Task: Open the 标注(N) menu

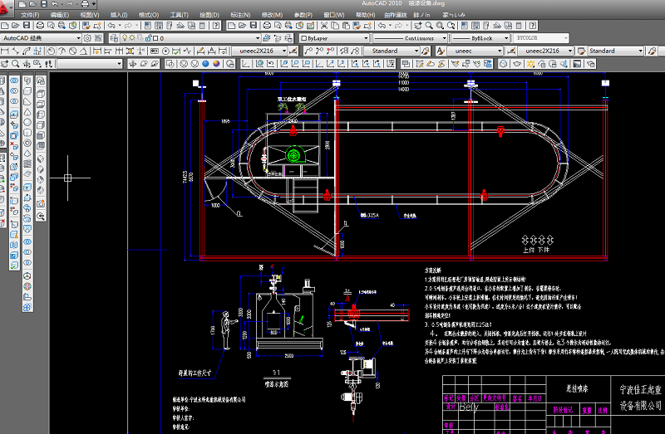Action: pos(241,15)
